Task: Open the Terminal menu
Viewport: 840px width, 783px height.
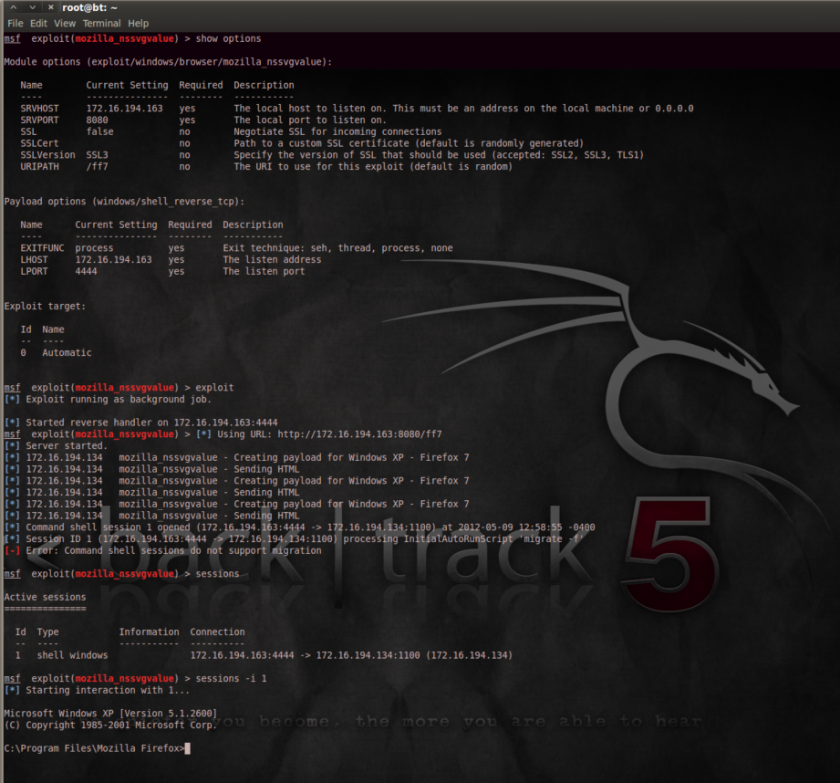Action: pos(101,24)
